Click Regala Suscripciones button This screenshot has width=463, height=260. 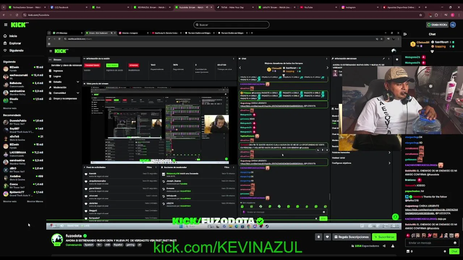352,237
